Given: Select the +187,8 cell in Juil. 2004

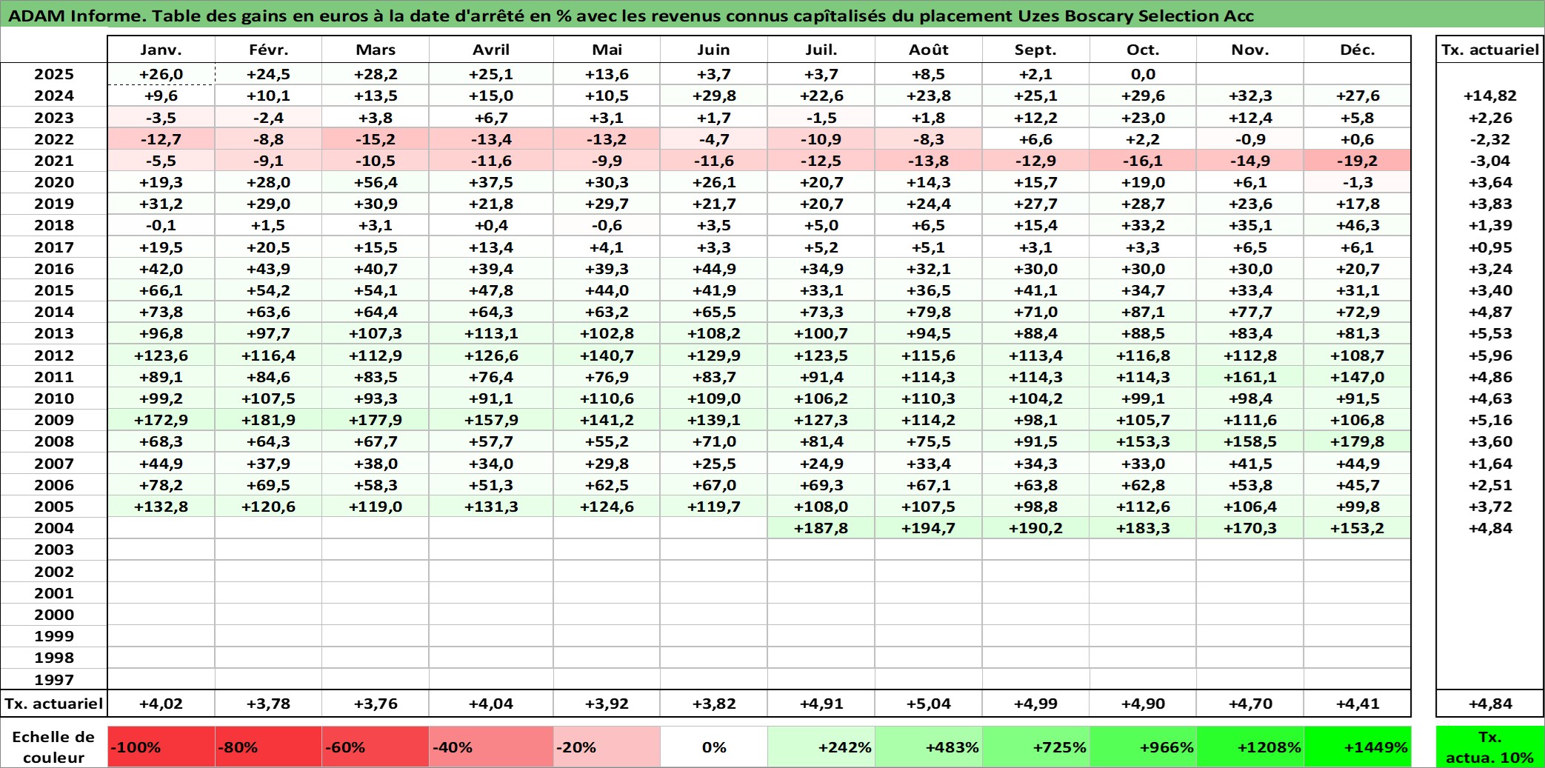Looking at the screenshot, I should pyautogui.click(x=821, y=528).
